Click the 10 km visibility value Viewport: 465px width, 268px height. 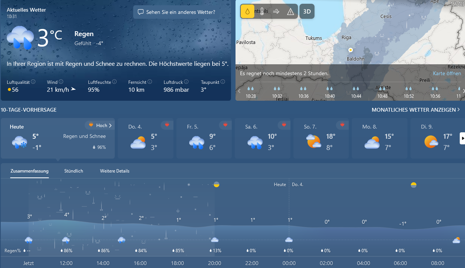coord(136,89)
